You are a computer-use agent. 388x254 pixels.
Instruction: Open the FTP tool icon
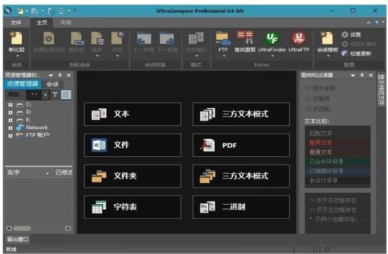click(x=223, y=38)
